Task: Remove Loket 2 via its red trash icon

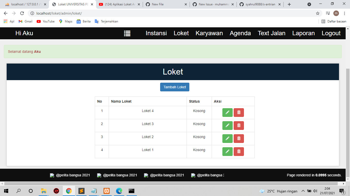Action: tap(239, 138)
